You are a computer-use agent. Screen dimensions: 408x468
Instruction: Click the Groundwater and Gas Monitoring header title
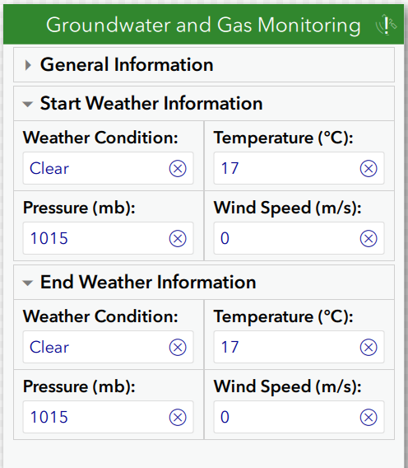(x=203, y=25)
